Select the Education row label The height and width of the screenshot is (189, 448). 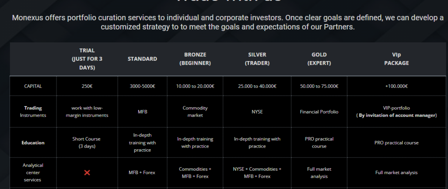pyautogui.click(x=33, y=143)
